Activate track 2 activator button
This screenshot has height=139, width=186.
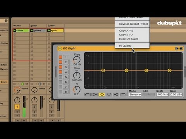click(x=34, y=107)
